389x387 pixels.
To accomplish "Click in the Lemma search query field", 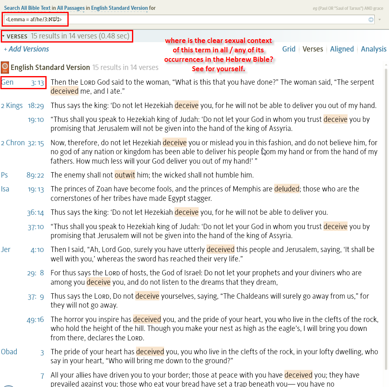I will (x=184, y=20).
